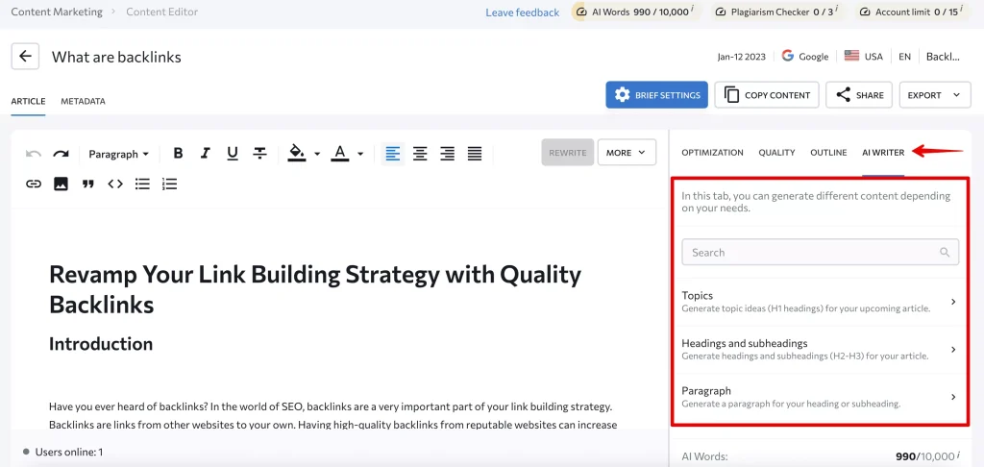The image size is (984, 467).
Task: Expand the EXPORT dropdown
Action: point(934,95)
